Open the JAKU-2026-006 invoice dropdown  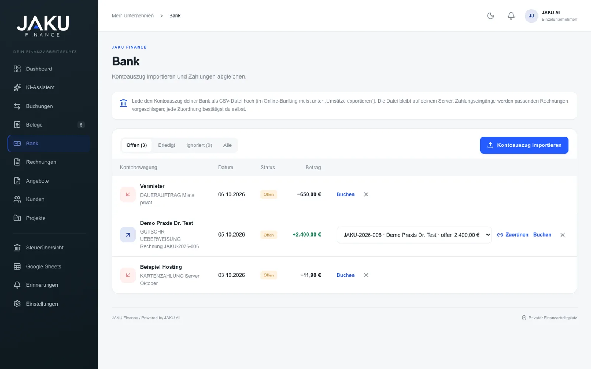[x=414, y=235]
